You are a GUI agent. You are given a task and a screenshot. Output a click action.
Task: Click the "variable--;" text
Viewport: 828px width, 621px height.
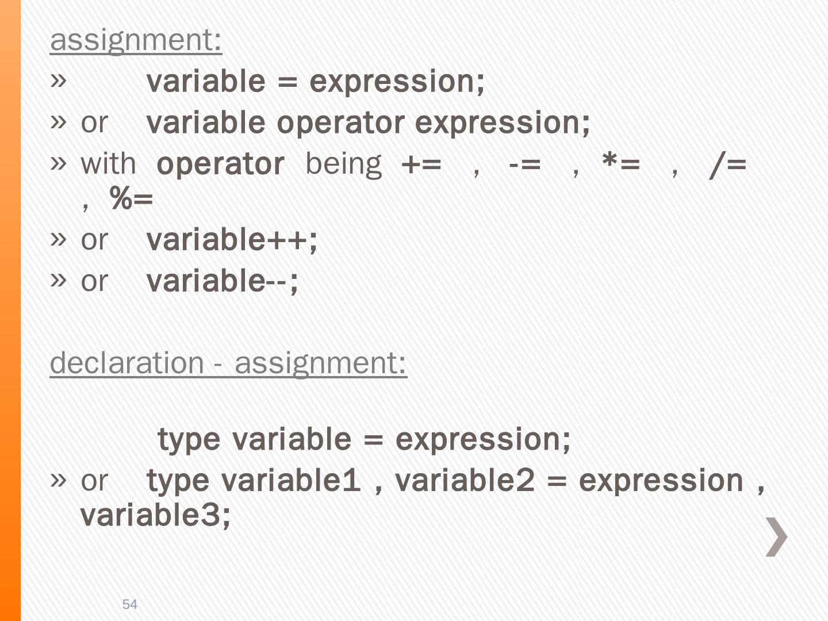coord(223,281)
